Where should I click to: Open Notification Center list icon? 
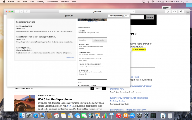click(x=187, y=2)
